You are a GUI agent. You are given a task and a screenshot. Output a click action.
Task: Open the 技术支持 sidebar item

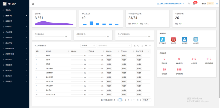15,76
